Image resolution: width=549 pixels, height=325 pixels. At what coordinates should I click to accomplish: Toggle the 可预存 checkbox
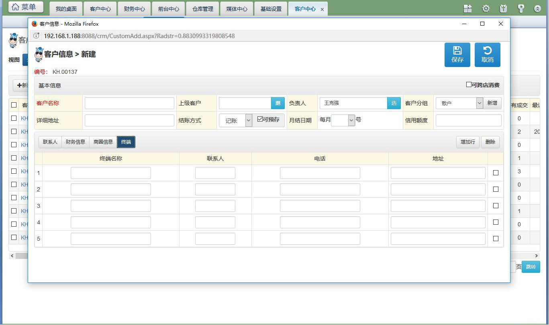pyautogui.click(x=260, y=119)
